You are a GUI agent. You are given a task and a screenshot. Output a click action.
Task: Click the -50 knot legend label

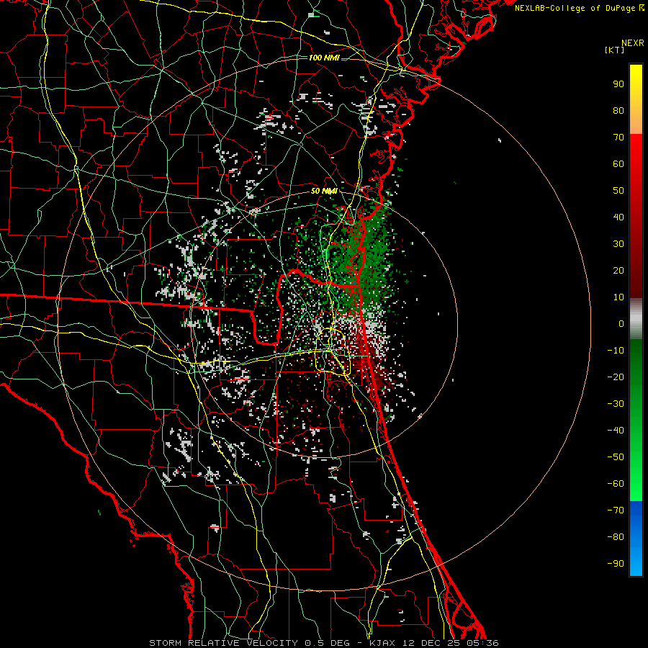[616, 457]
